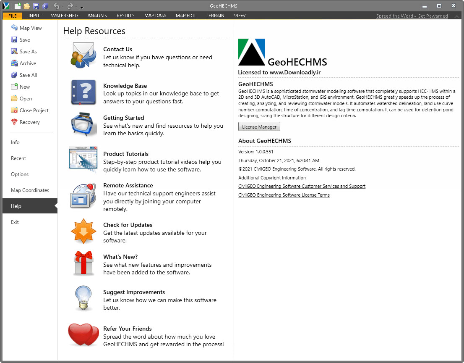Switch to the WATERSHED ribbon tab
The image size is (464, 363).
pos(64,16)
